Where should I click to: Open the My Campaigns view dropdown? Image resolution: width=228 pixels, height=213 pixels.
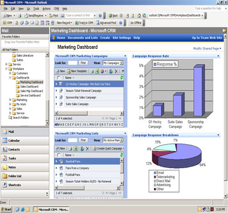click(x=121, y=63)
